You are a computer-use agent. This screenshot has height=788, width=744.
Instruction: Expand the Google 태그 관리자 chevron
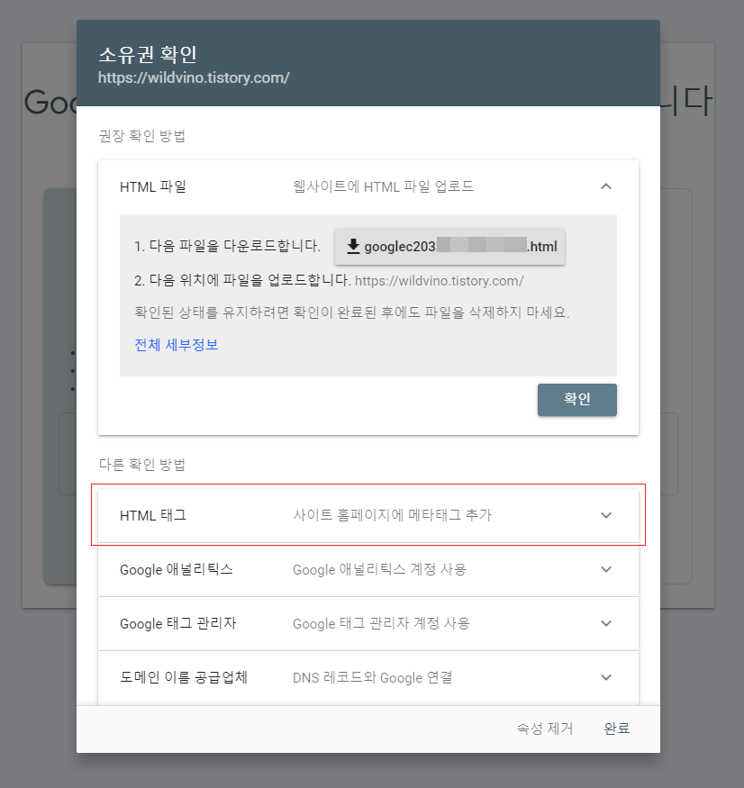(x=606, y=624)
